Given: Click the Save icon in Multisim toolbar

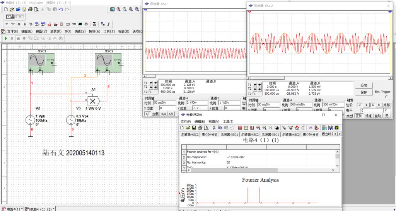Looking at the screenshot, I should tap(24, 10).
